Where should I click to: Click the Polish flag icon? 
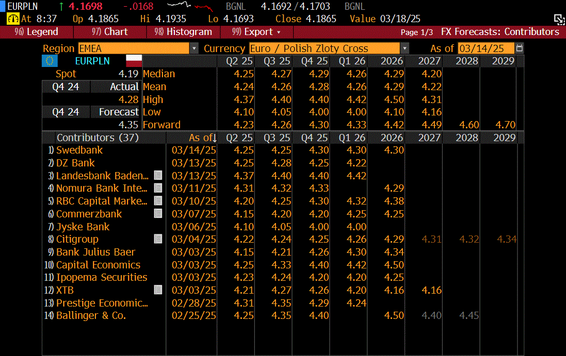point(134,61)
